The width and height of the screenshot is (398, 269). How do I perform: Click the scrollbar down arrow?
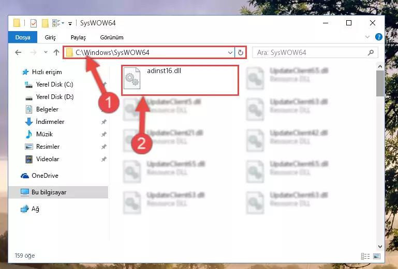(x=380, y=247)
